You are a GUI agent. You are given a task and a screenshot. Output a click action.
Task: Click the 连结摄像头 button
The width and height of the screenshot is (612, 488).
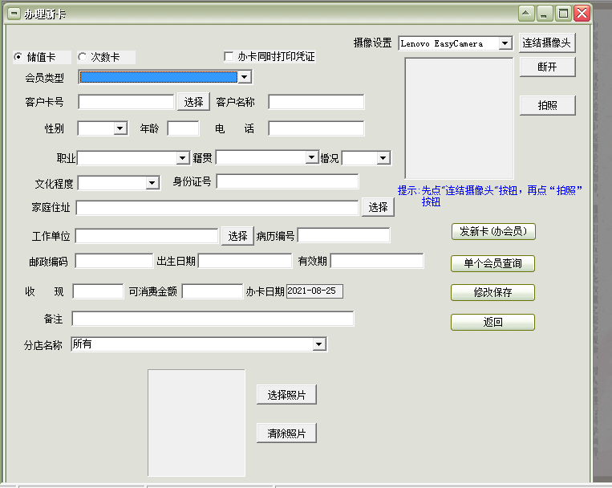point(547,43)
